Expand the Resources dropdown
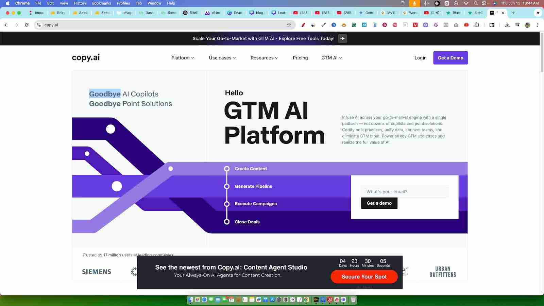This screenshot has width=544, height=306. pos(264,58)
